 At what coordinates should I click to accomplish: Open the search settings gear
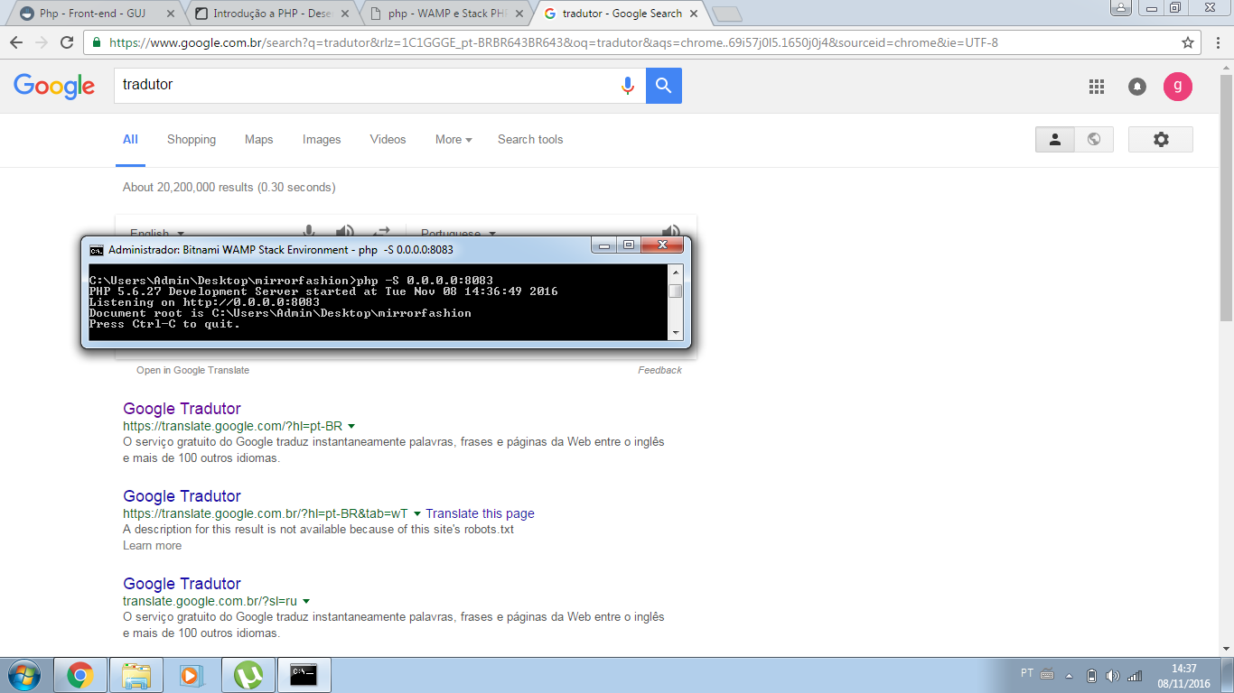1161,140
